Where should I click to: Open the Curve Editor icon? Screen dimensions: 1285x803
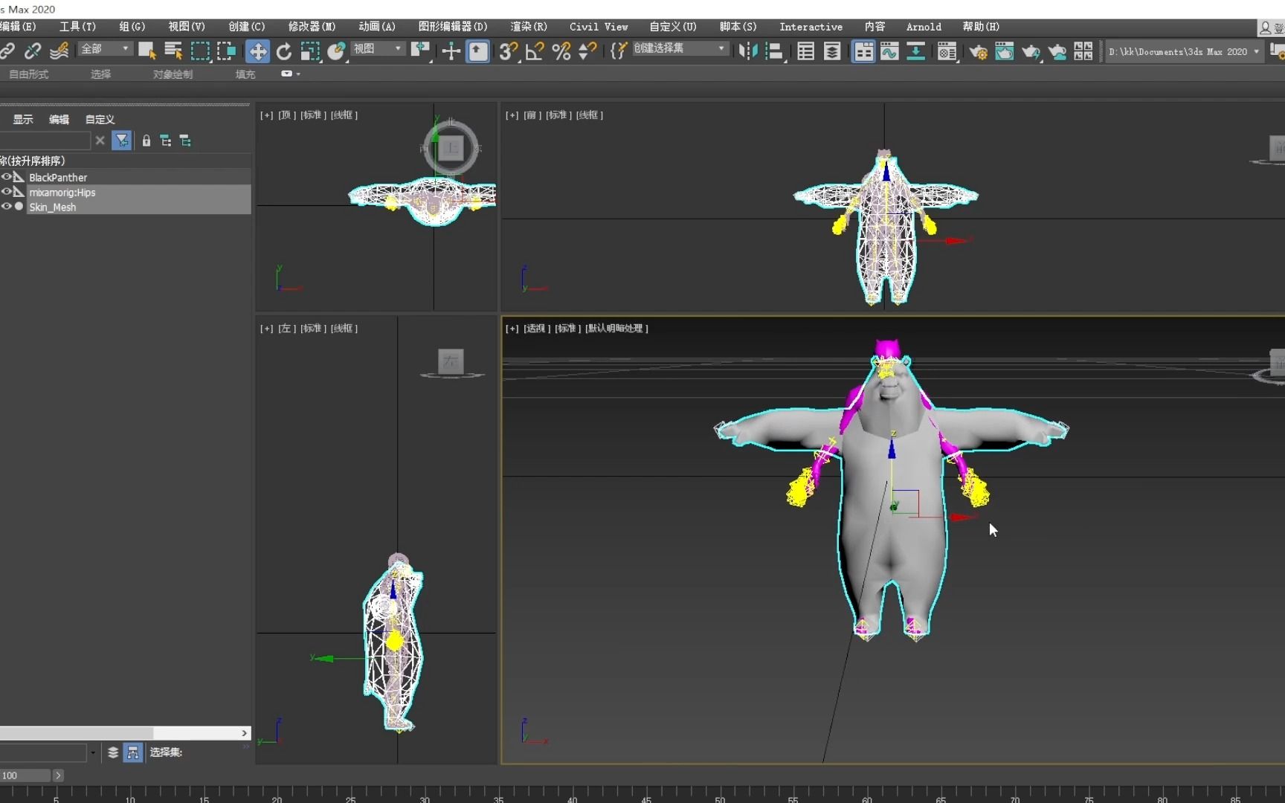point(889,51)
